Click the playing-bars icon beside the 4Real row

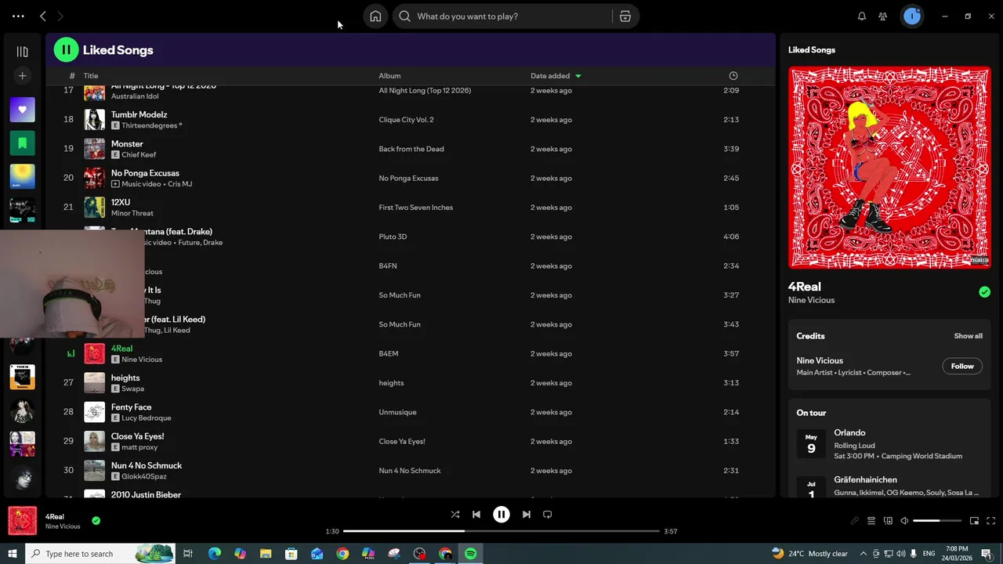pyautogui.click(x=71, y=354)
